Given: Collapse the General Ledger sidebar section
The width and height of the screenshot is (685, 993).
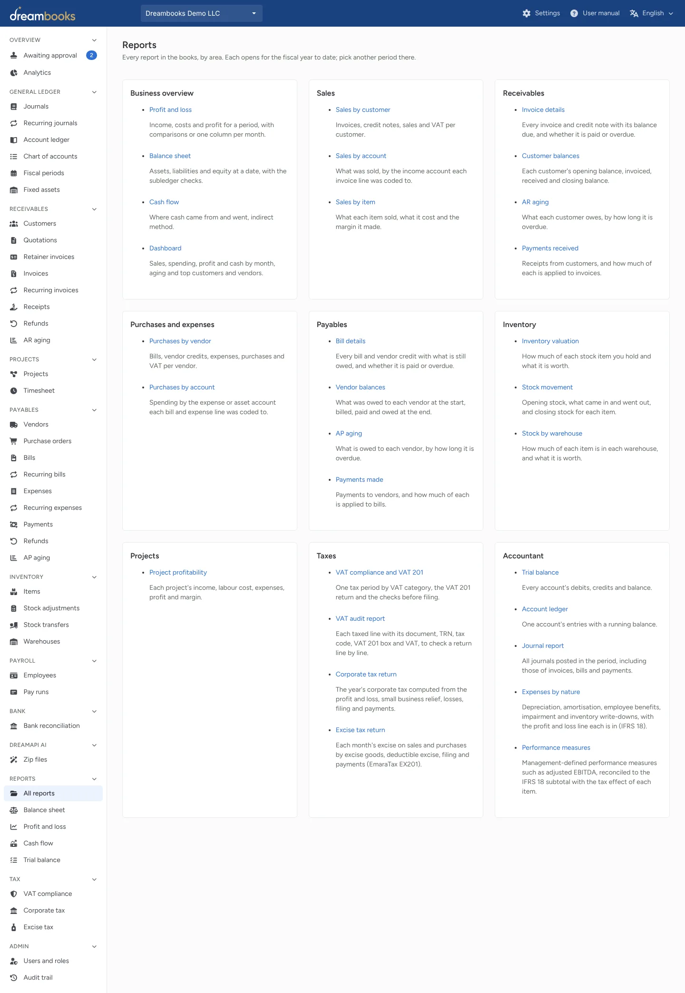Looking at the screenshot, I should (94, 92).
